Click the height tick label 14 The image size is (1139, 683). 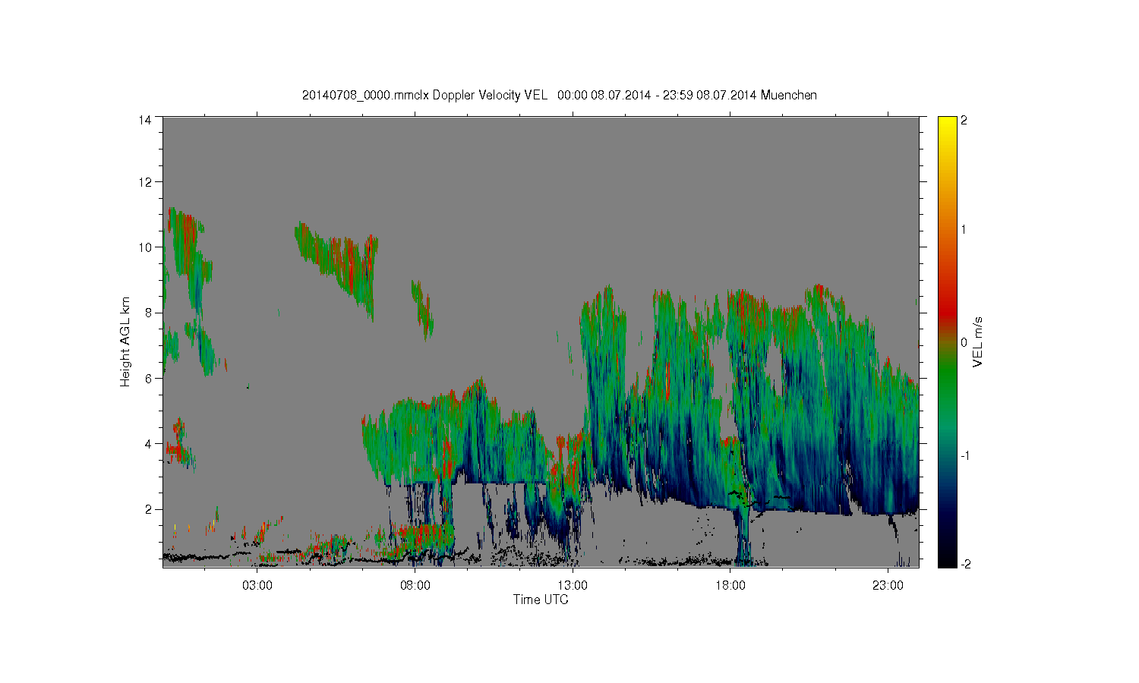coord(145,120)
